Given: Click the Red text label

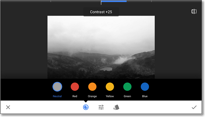Looking at the screenshot, I should pos(75,96).
